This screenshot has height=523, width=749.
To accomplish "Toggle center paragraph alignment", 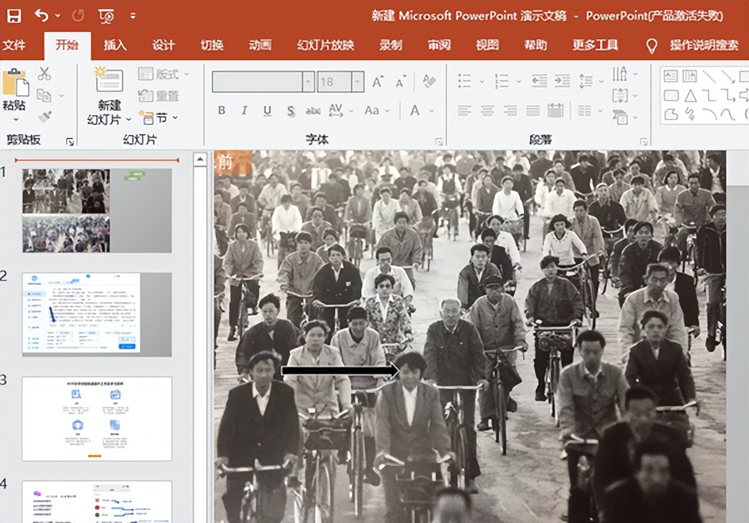I will point(487,111).
